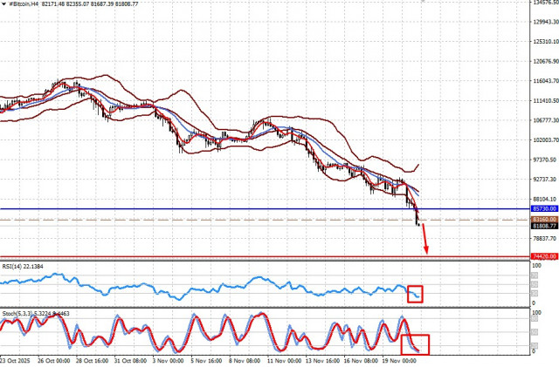
Task: Select the blue 85730.00 price tag
Action: [x=544, y=209]
